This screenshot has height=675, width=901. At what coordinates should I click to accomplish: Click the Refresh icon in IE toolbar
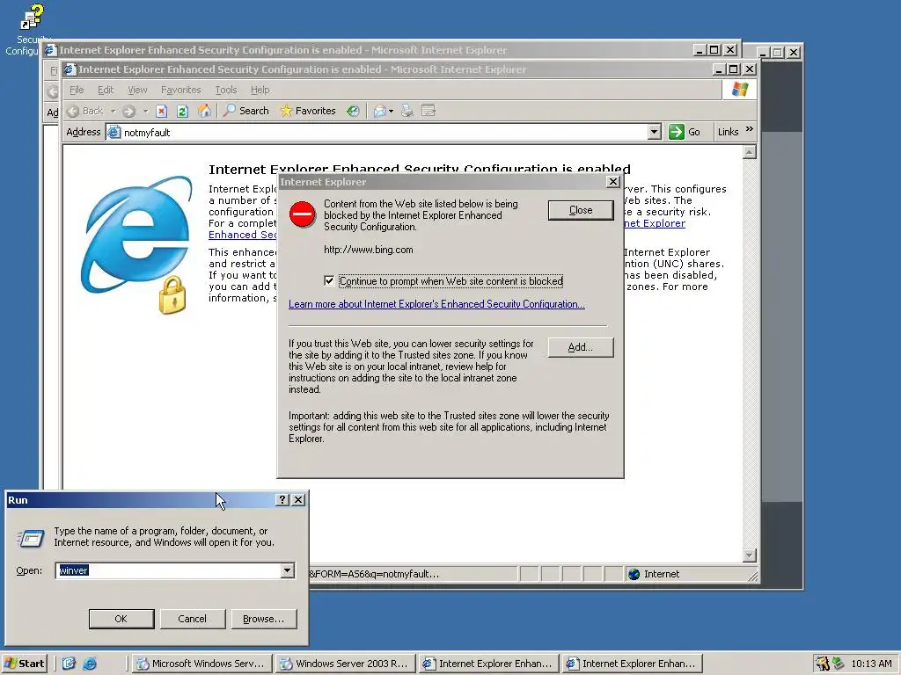click(x=183, y=112)
